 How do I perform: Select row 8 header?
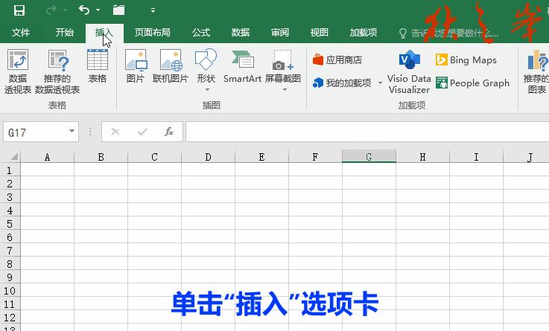coord(10,264)
